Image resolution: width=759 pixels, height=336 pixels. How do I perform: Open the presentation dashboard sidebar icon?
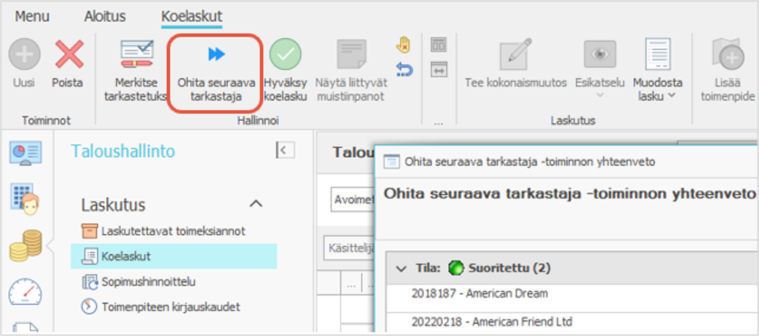(x=26, y=153)
